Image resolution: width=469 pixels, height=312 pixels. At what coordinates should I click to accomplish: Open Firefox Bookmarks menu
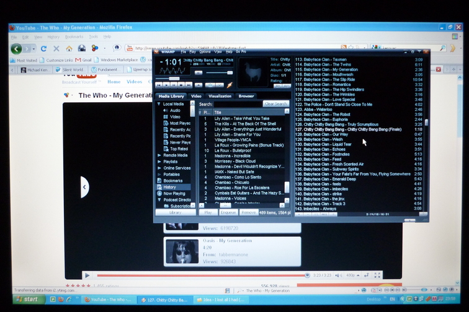(x=74, y=37)
